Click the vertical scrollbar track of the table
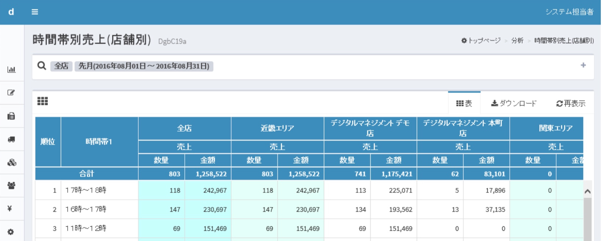The height and width of the screenshot is (241, 603). (588, 219)
